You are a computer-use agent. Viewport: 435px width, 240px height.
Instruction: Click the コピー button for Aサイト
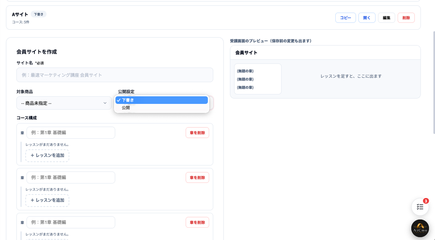[x=345, y=18]
